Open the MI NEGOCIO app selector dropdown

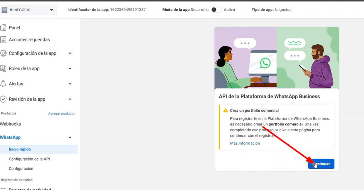[x=28, y=10]
